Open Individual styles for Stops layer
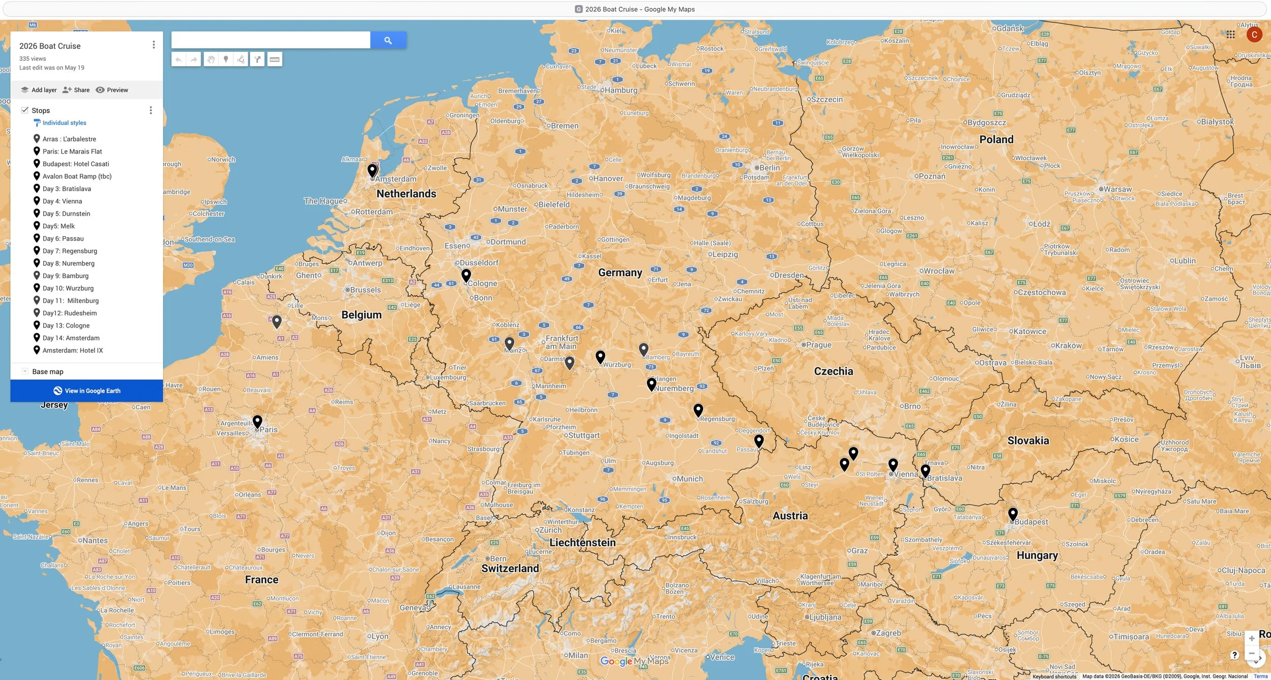Viewport: 1271px width, 680px height. pyautogui.click(x=64, y=123)
